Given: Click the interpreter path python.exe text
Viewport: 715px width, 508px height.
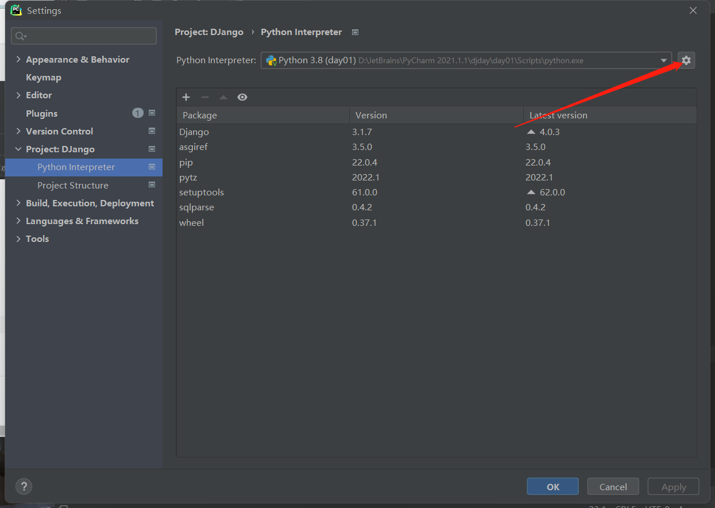Looking at the screenshot, I should [x=471, y=60].
